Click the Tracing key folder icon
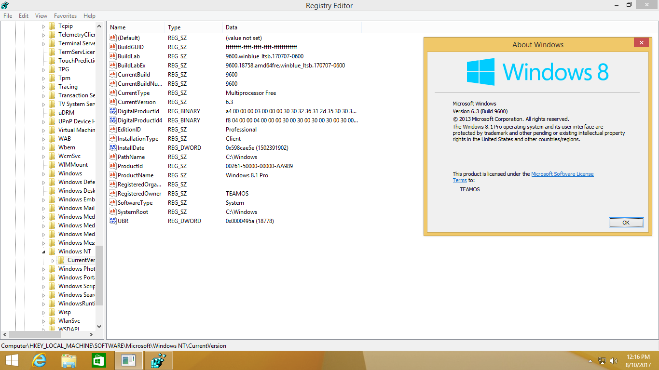The width and height of the screenshot is (659, 370). 52,87
